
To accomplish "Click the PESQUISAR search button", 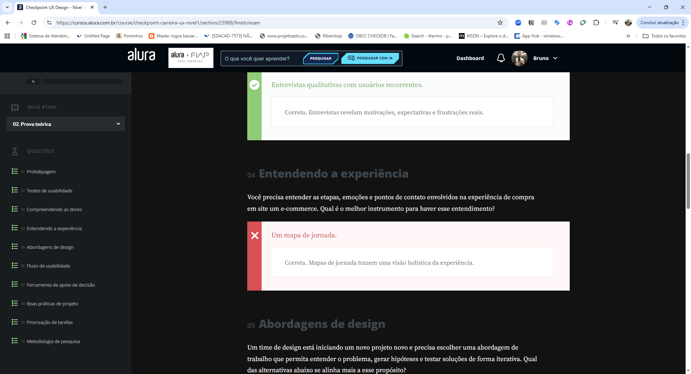I will coord(320,58).
